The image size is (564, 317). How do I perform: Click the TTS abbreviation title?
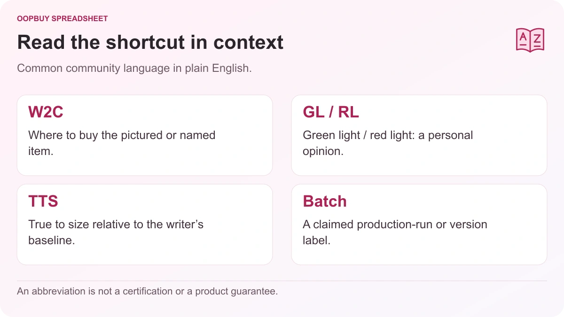tap(43, 201)
